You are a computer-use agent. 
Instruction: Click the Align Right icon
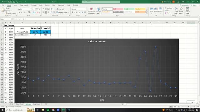point(48,12)
